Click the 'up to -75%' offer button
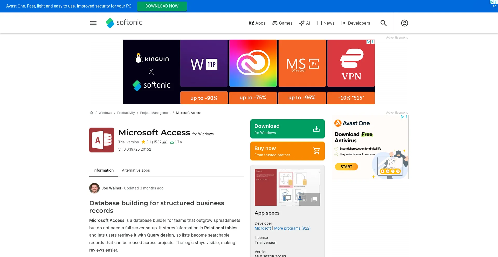The width and height of the screenshot is (498, 257). (x=253, y=98)
